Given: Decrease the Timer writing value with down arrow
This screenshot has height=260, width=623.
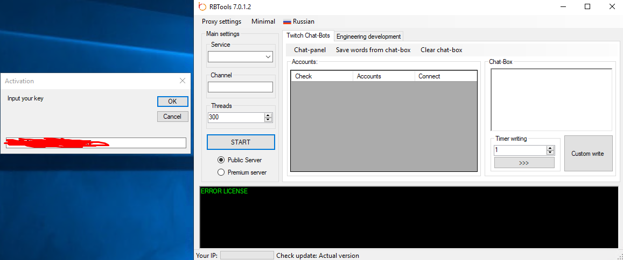Looking at the screenshot, I should 550,153.
